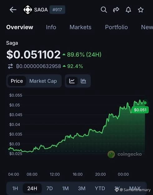Go to the Portfolio tab
The height and width of the screenshot is (195, 153).
117,27
